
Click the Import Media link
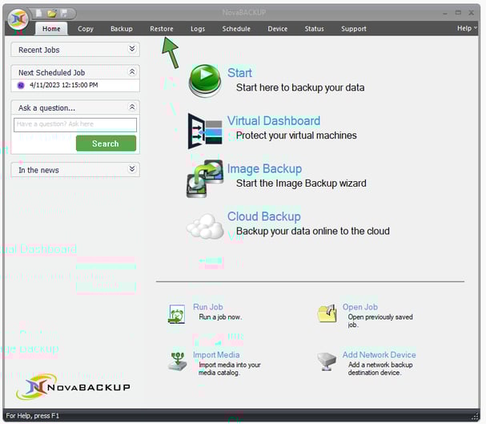pos(216,355)
